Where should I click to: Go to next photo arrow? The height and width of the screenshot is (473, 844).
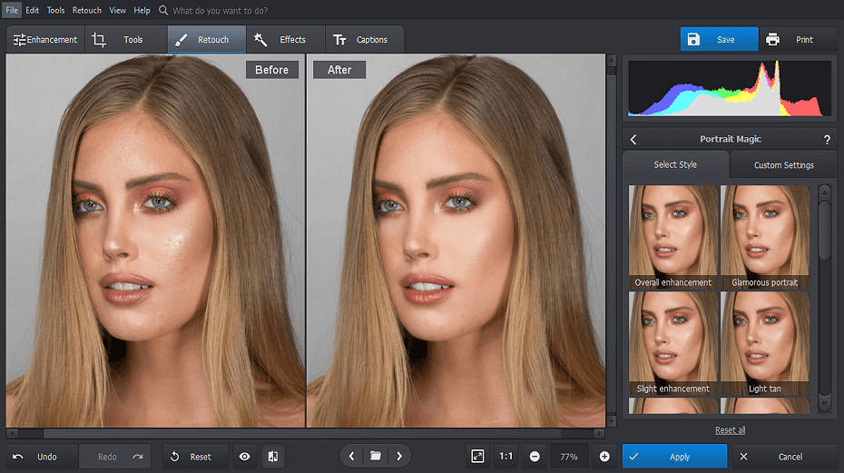coord(398,456)
